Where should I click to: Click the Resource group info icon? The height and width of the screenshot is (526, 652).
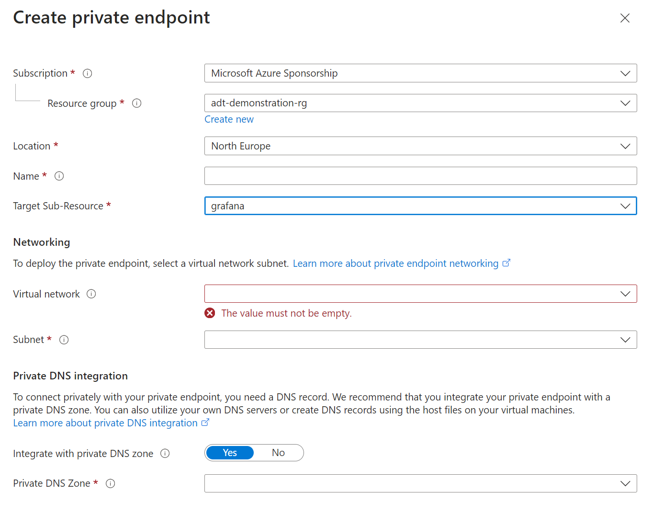pyautogui.click(x=137, y=103)
